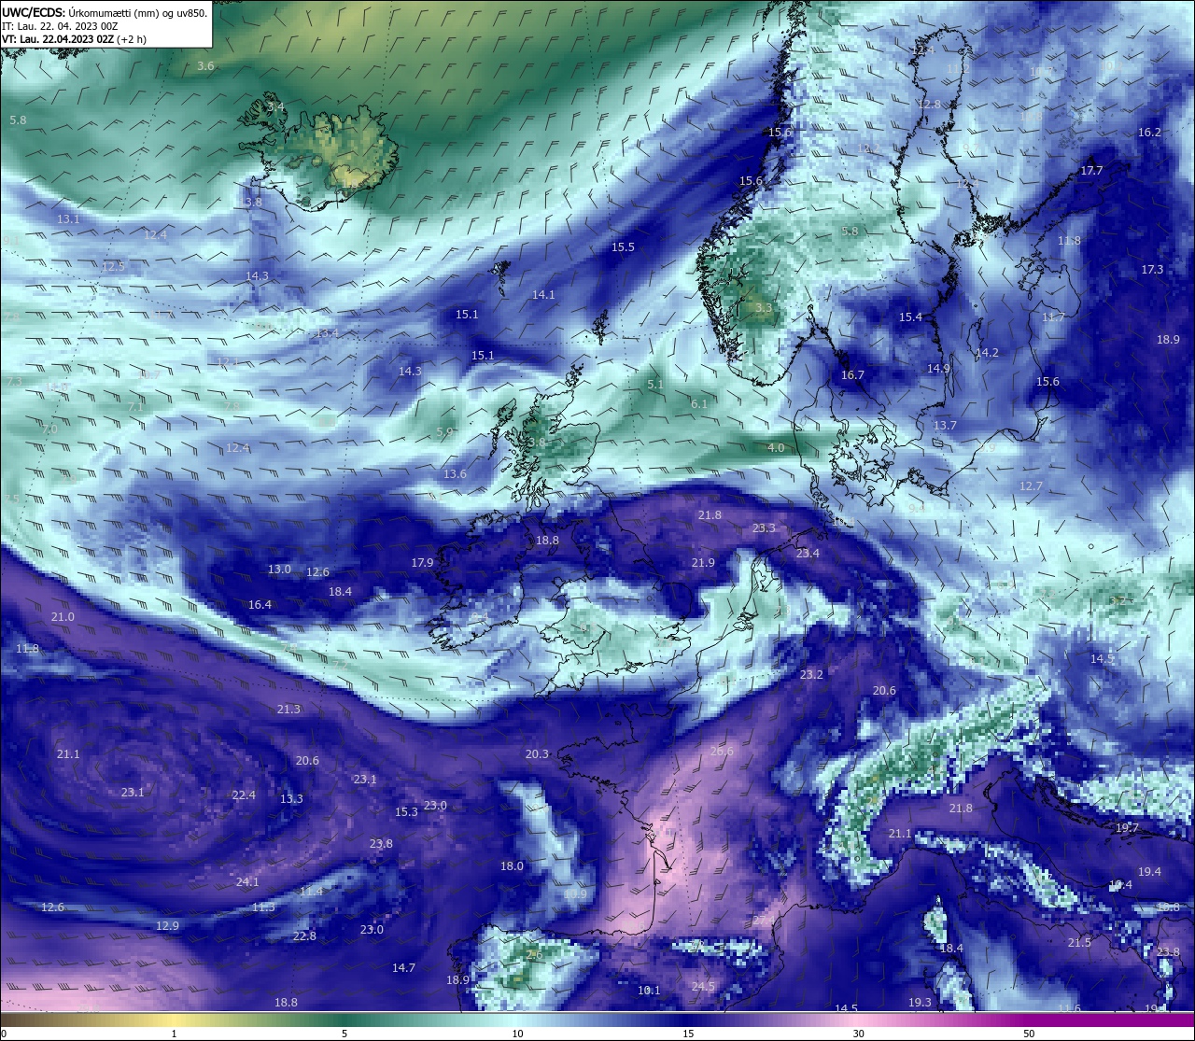This screenshot has height=1041, width=1195.
Task: Click the '14.7' value on the map
Action: pyautogui.click(x=403, y=968)
